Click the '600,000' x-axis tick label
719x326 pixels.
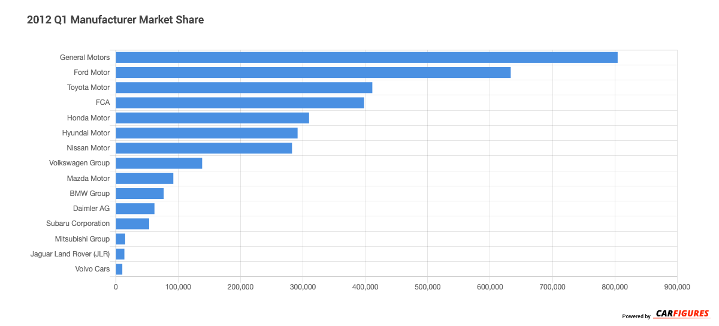click(490, 287)
